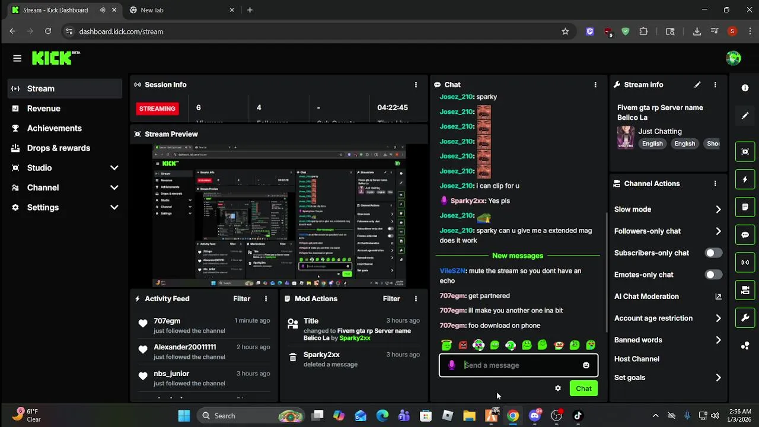Image resolution: width=759 pixels, height=427 pixels.
Task: Toggle Subscribers-only chat switch
Action: pyautogui.click(x=713, y=253)
